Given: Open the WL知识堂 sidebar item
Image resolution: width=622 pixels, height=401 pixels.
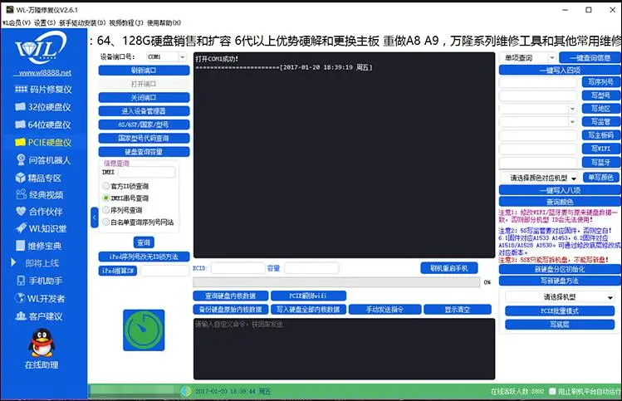Looking at the screenshot, I should (x=41, y=228).
